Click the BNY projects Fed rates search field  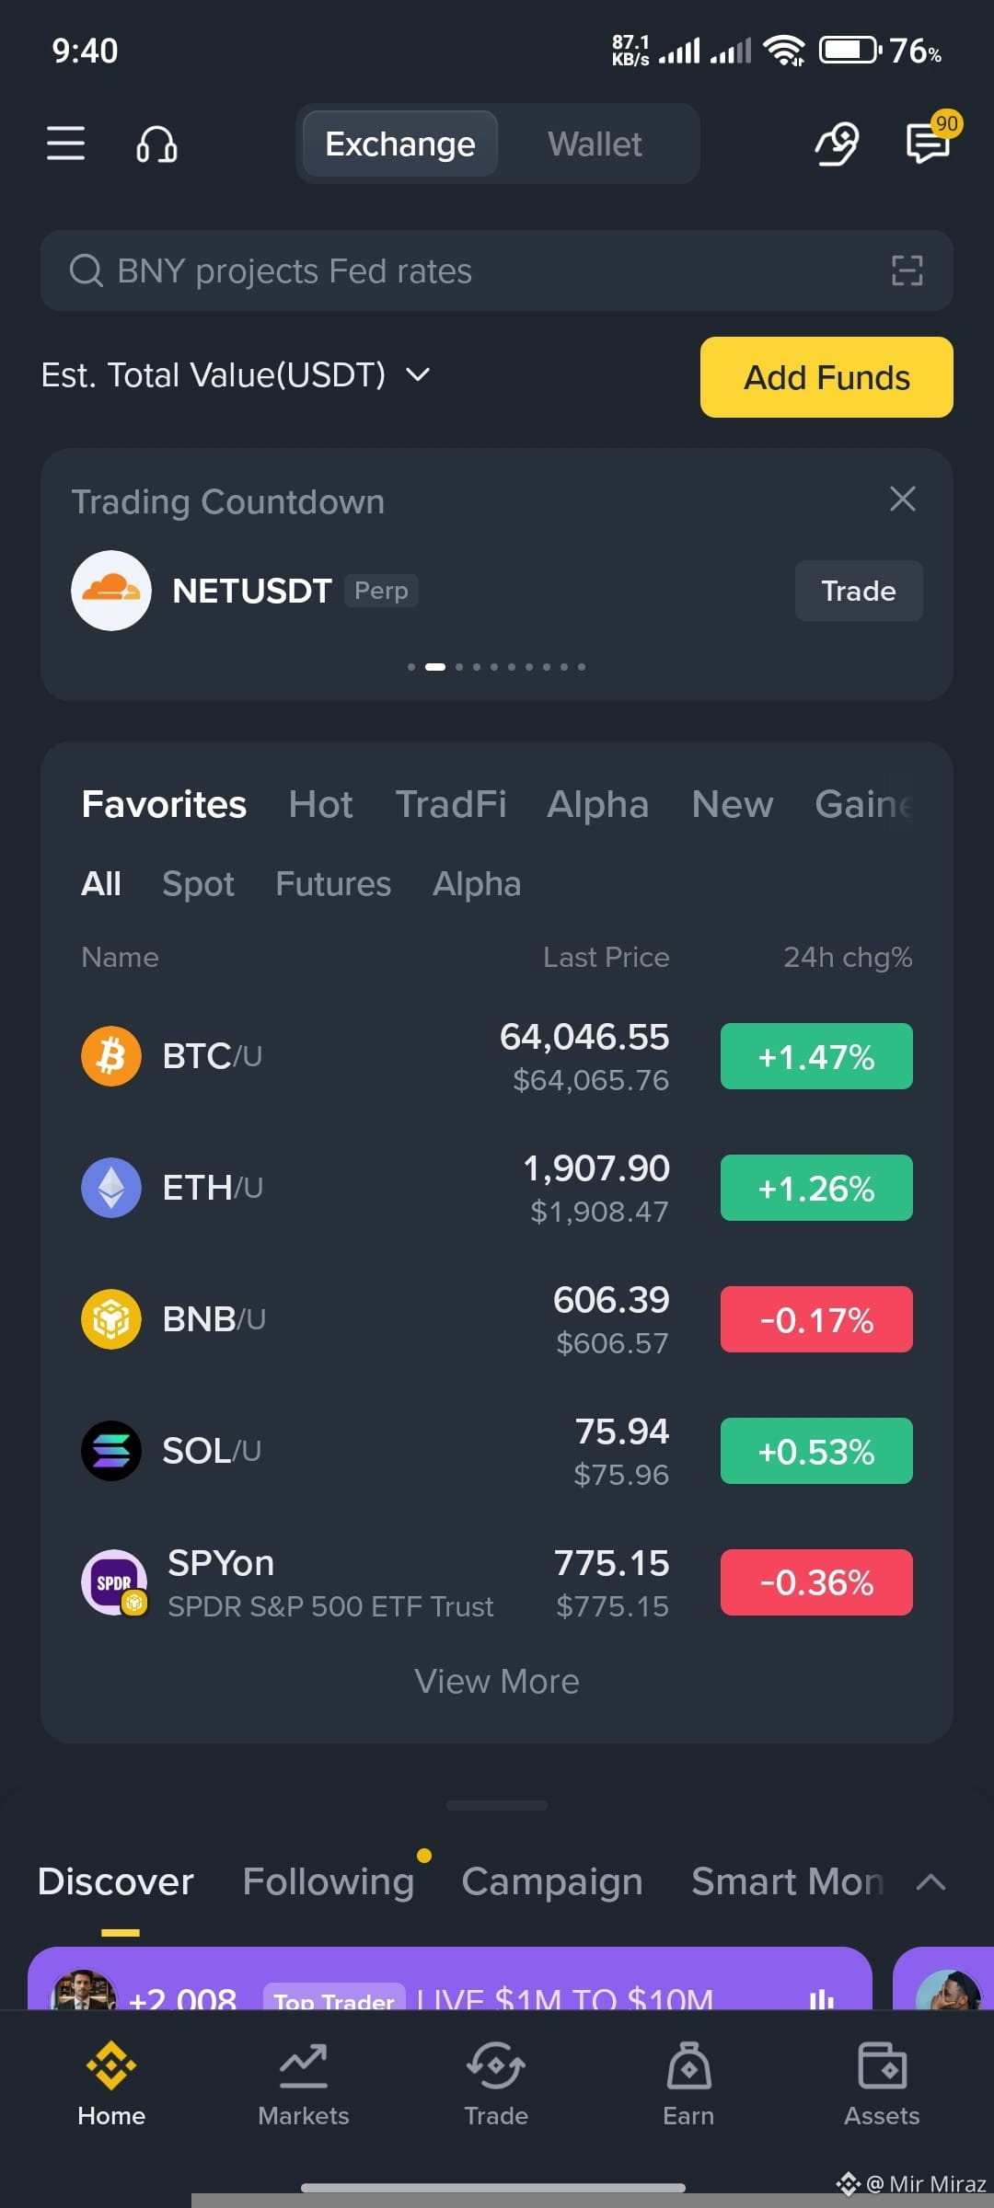point(497,270)
